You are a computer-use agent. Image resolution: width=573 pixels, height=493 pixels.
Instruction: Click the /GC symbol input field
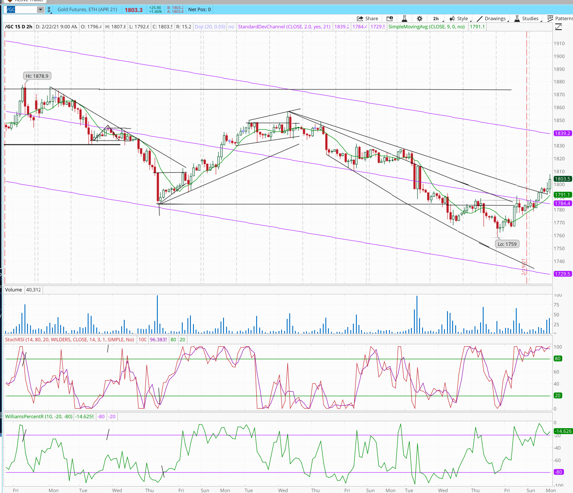click(21, 9)
